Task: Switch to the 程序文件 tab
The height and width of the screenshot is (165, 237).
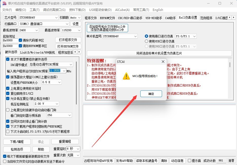Action: tap(91, 18)
